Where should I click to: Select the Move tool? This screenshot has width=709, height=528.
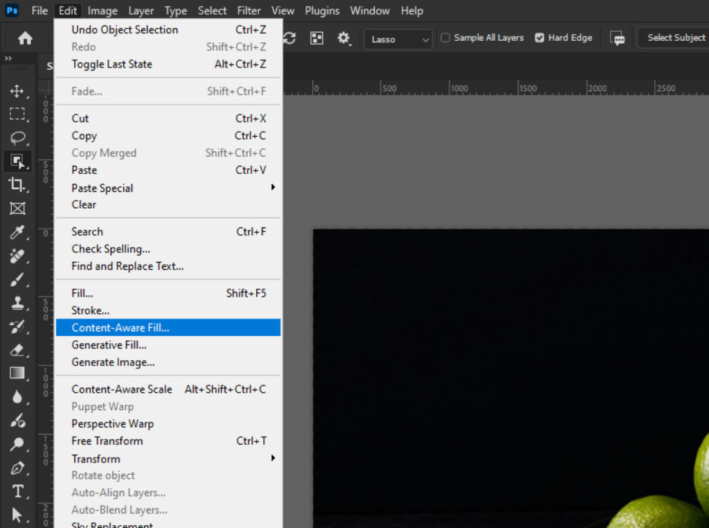click(x=17, y=91)
